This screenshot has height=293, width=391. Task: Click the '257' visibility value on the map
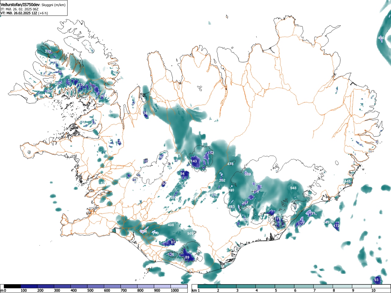(58, 84)
